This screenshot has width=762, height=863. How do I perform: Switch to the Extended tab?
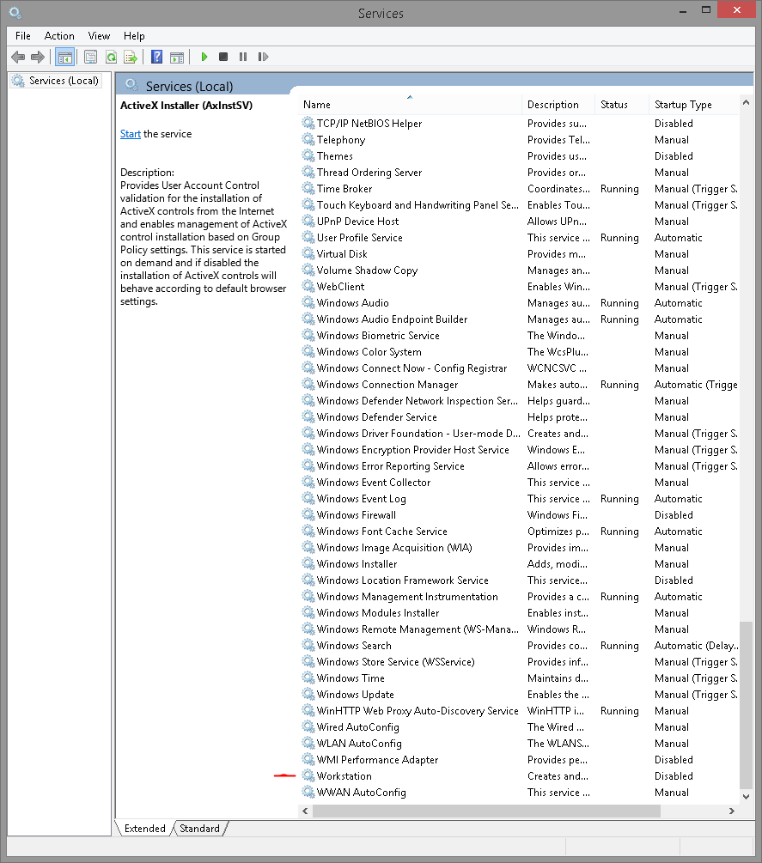(145, 829)
